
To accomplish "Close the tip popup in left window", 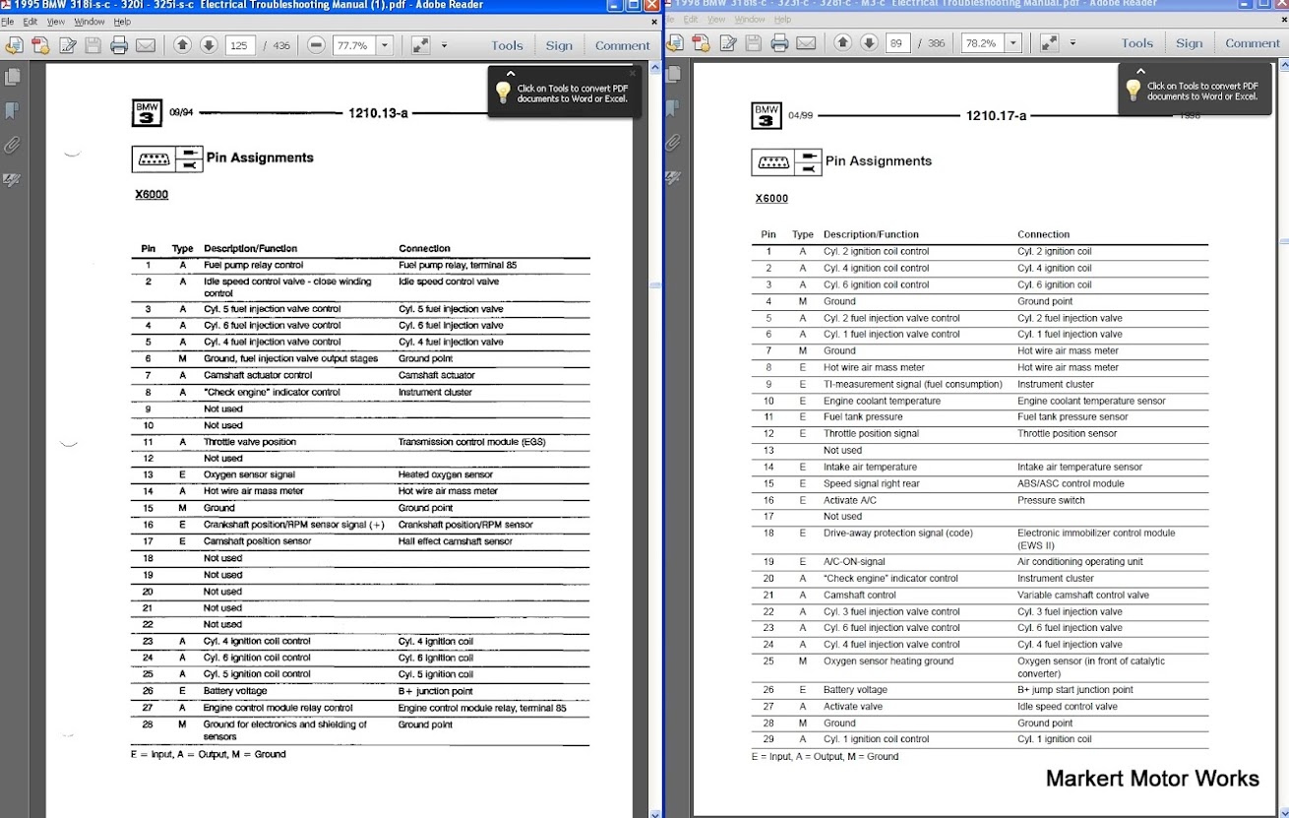I will click(633, 73).
